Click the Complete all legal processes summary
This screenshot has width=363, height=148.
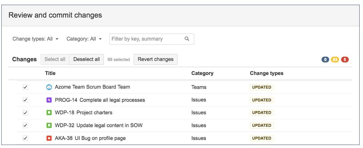pos(112,100)
